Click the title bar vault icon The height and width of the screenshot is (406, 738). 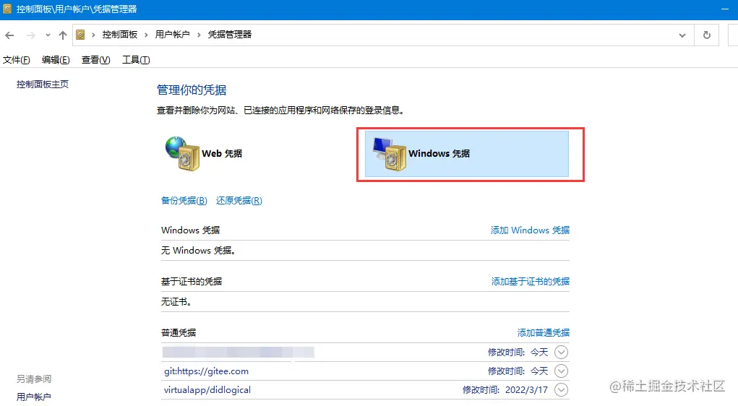7,9
